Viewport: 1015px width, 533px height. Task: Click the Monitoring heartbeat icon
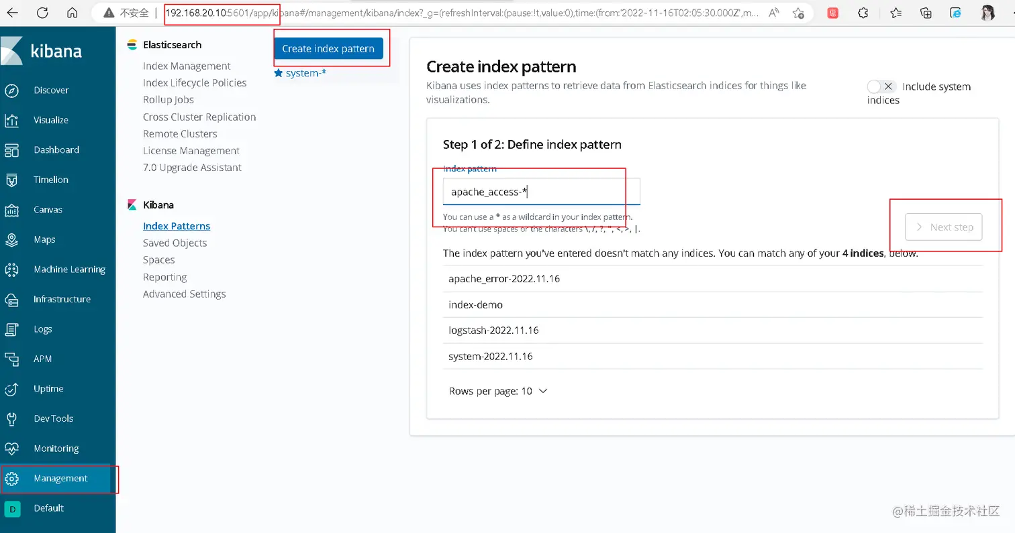pos(11,449)
